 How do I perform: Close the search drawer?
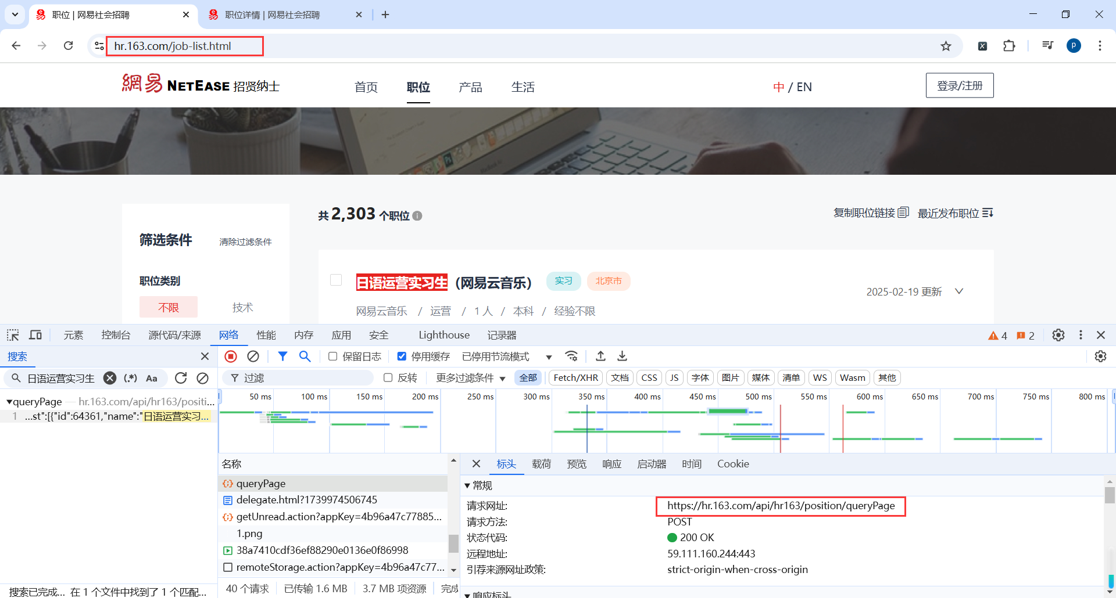[205, 356]
